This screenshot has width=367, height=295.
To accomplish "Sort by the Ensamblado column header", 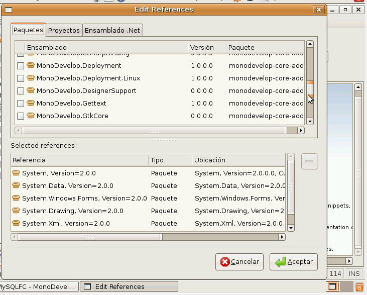I will pos(106,48).
